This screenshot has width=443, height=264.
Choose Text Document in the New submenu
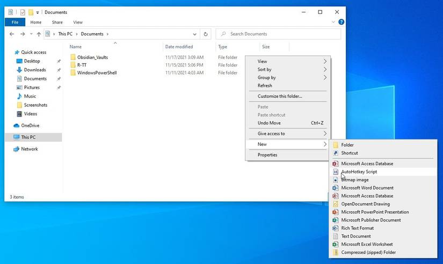[383, 236]
